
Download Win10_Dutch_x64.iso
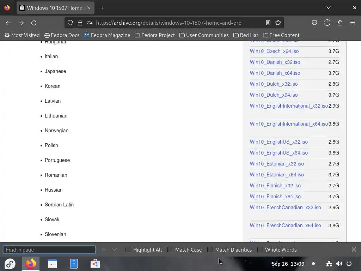click(274, 95)
